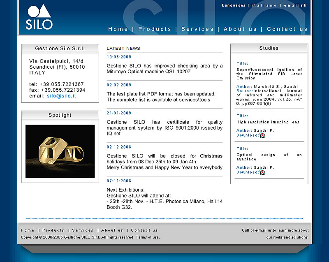
Task: Click the Spotlight panel heading
Action: pos(60,115)
